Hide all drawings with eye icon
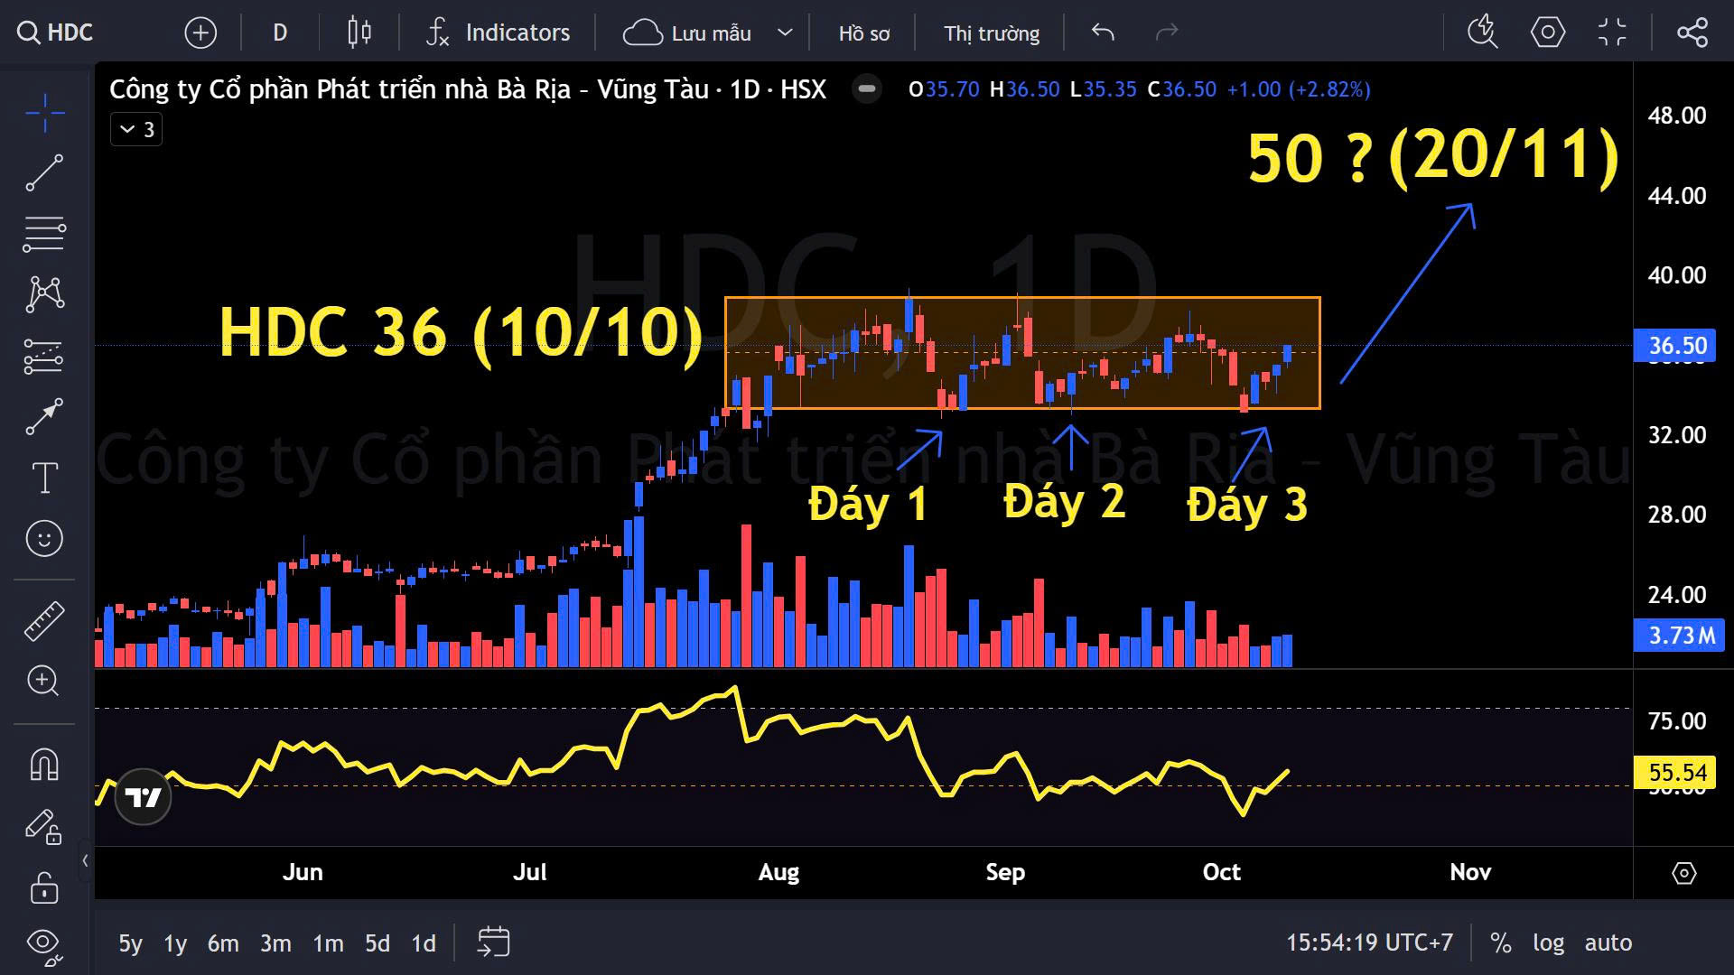This screenshot has height=975, width=1734. [x=44, y=943]
